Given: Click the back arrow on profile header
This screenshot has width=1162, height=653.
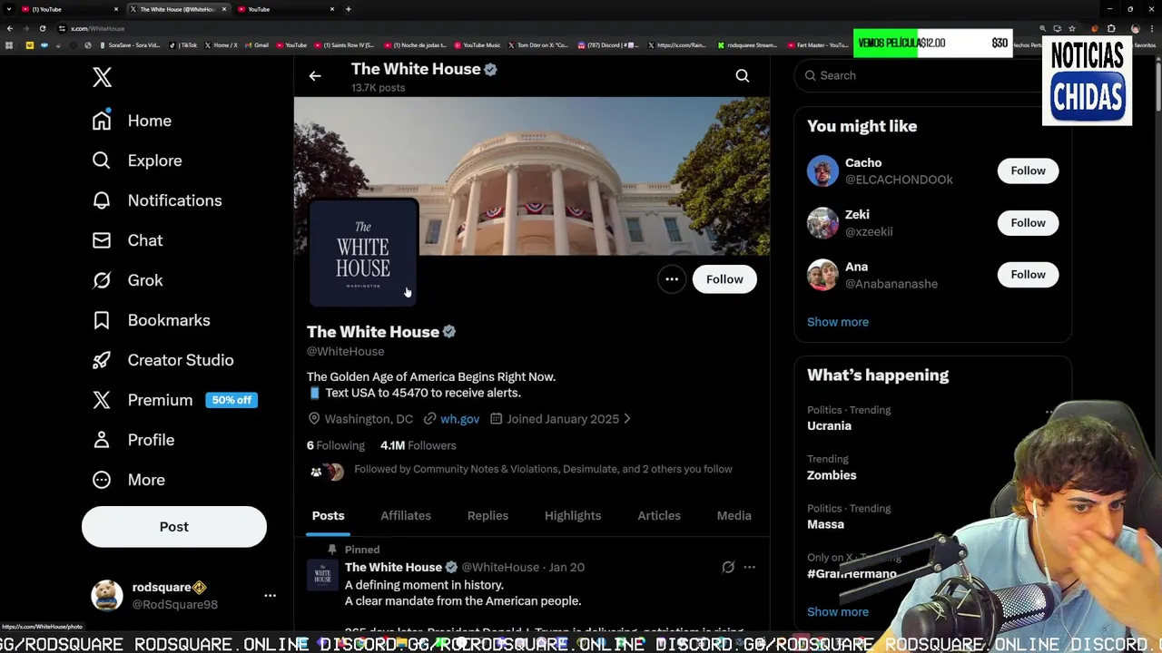Looking at the screenshot, I should [x=315, y=76].
